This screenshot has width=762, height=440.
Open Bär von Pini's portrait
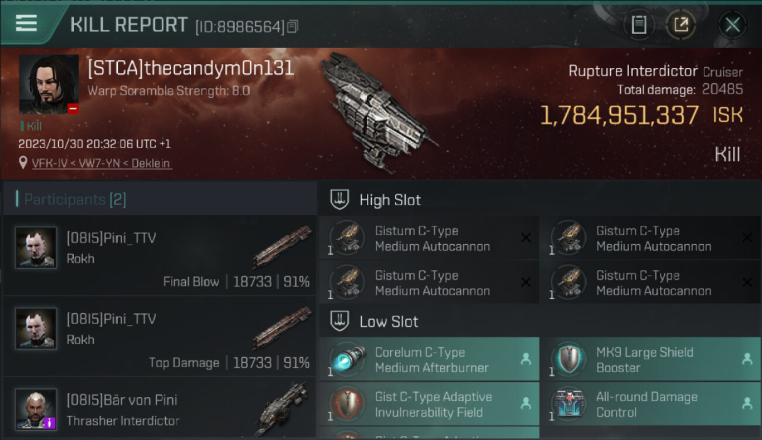(x=36, y=409)
